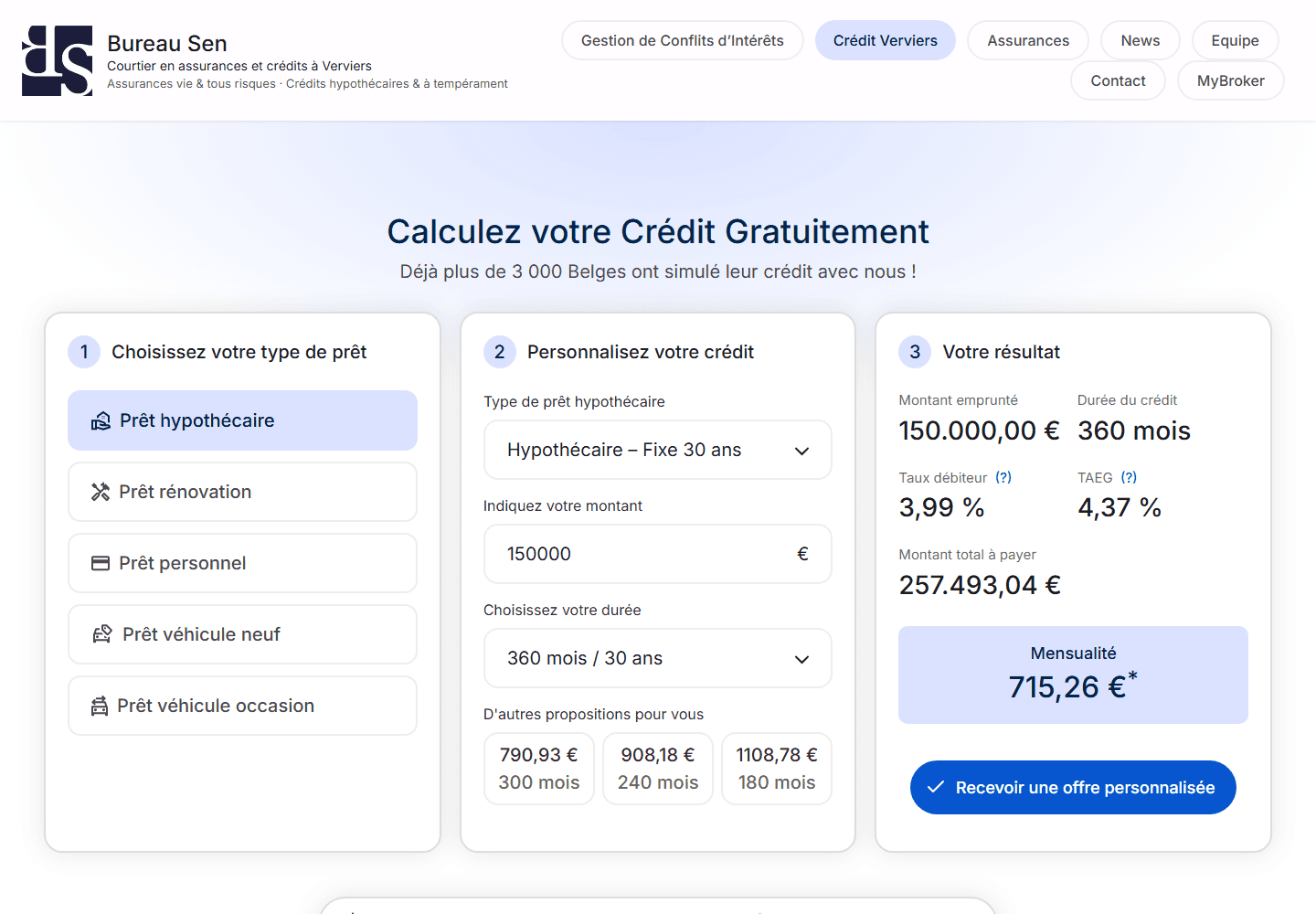Click the tools icon on Prêt rénovation
Image resolution: width=1316 pixels, height=914 pixels.
101,492
